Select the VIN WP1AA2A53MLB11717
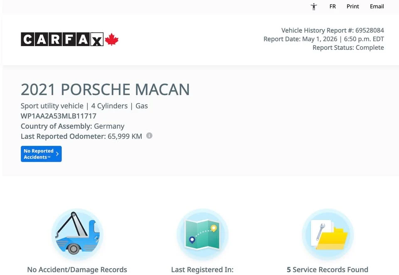This screenshot has width=399, height=275. click(x=59, y=116)
